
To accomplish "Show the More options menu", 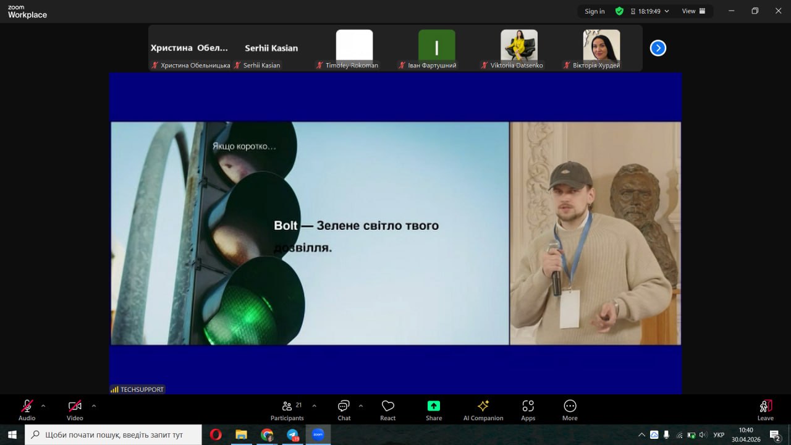I will (570, 410).
